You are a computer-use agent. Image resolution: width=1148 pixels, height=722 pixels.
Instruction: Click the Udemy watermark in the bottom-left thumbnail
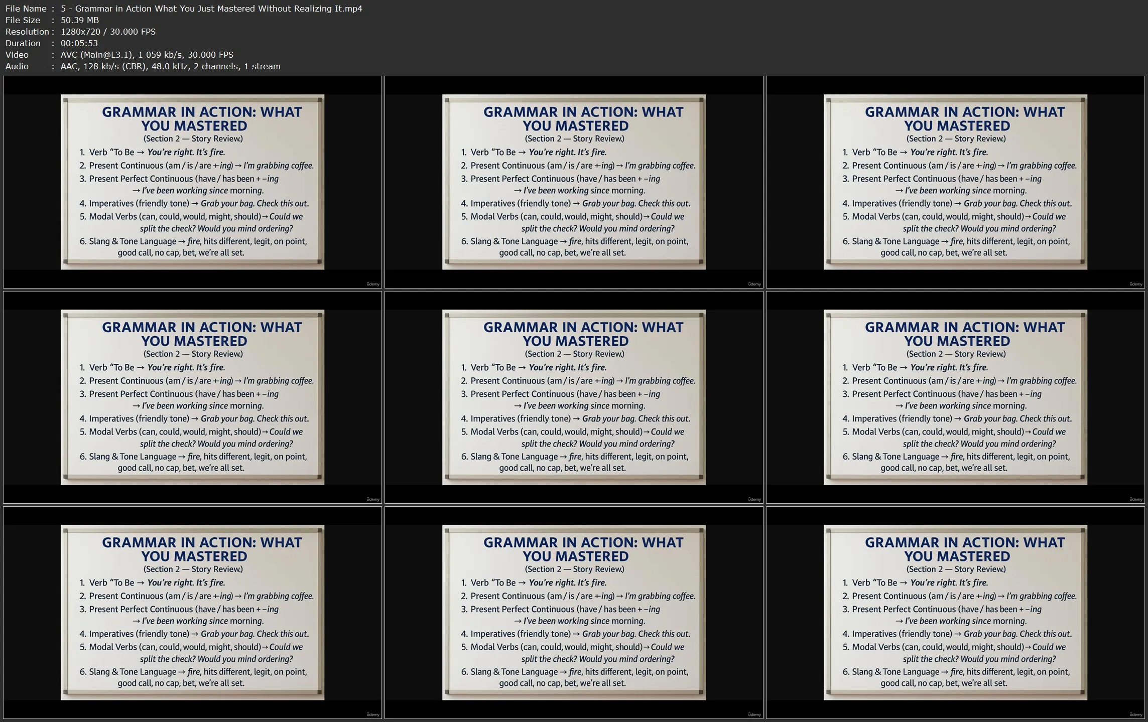click(x=373, y=714)
